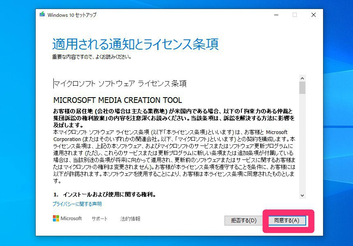
Task: Open the サポート link
Action: point(99,219)
